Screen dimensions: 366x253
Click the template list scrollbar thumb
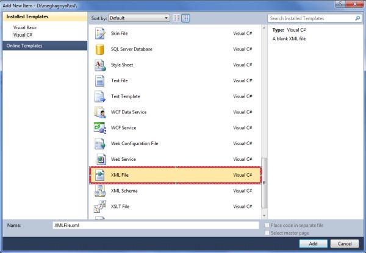264,183
